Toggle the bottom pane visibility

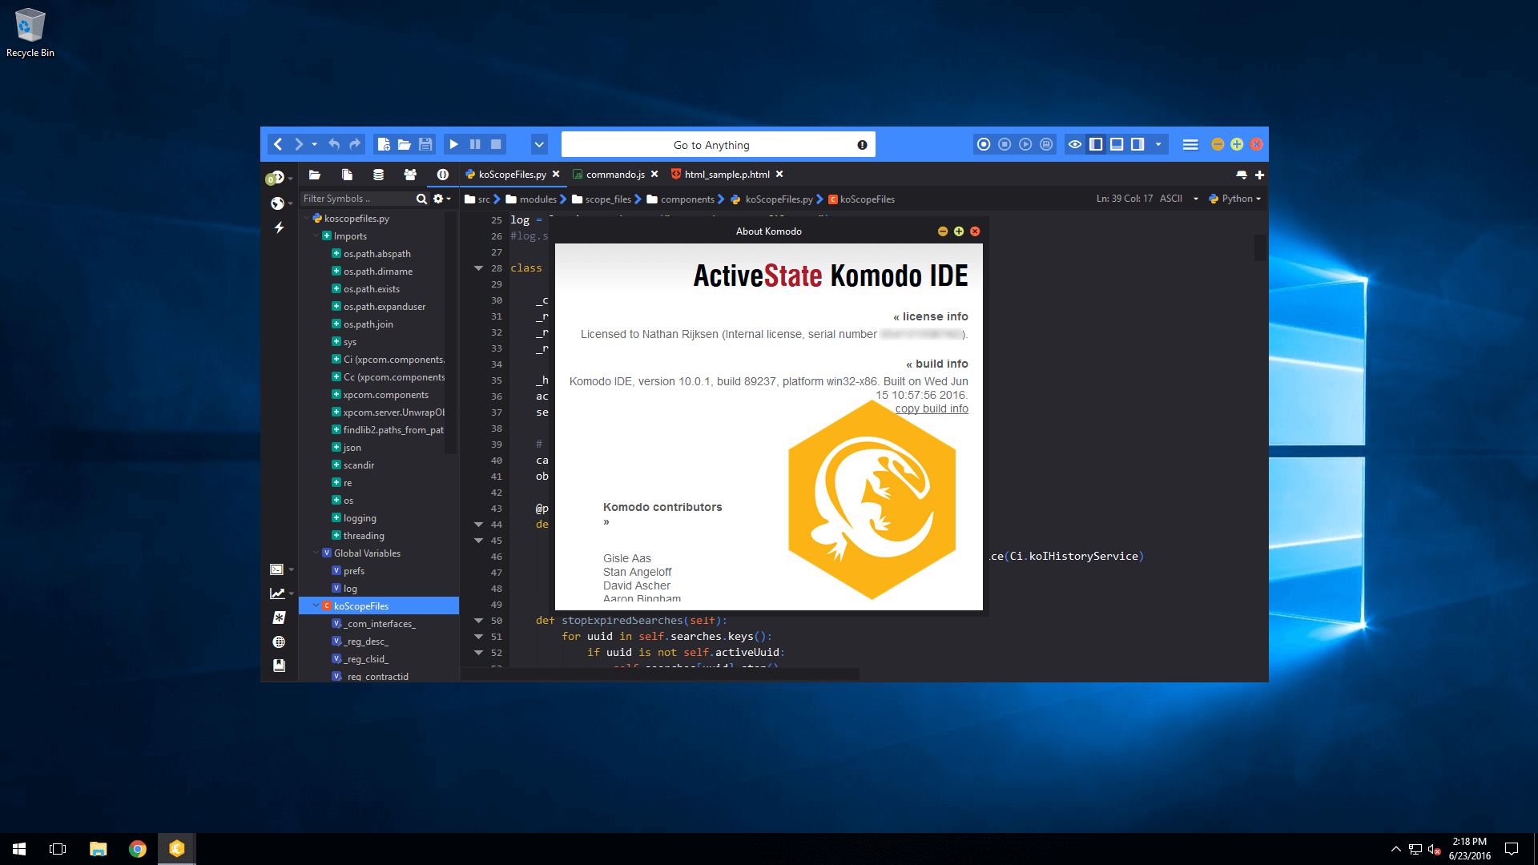click(1117, 145)
